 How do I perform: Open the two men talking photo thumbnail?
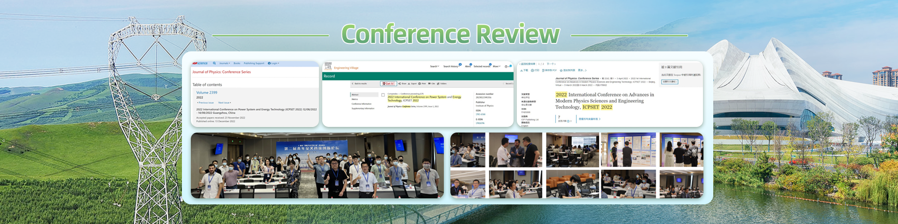tap(515, 150)
